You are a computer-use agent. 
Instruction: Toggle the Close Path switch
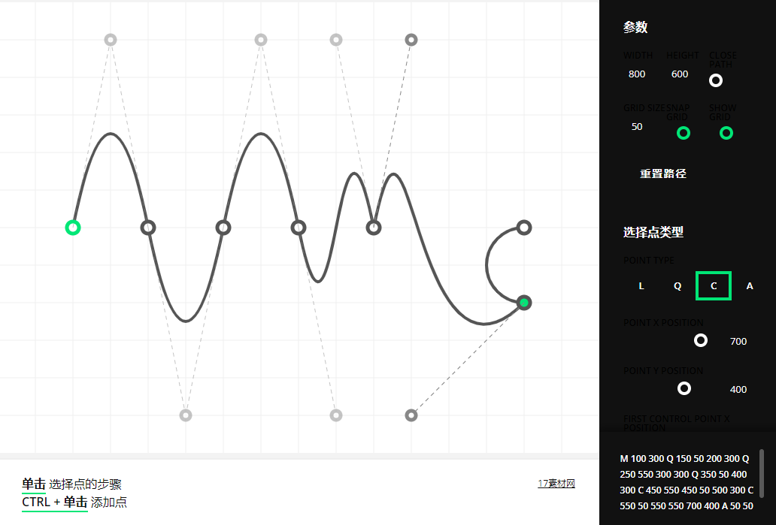click(x=716, y=80)
